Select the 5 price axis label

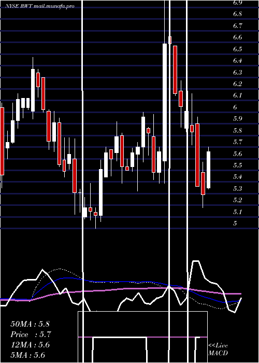point(235,224)
